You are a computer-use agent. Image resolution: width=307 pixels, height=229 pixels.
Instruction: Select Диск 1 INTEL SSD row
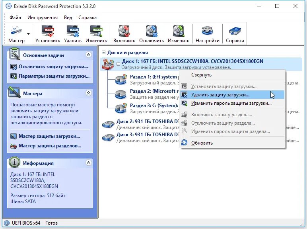[201, 64]
